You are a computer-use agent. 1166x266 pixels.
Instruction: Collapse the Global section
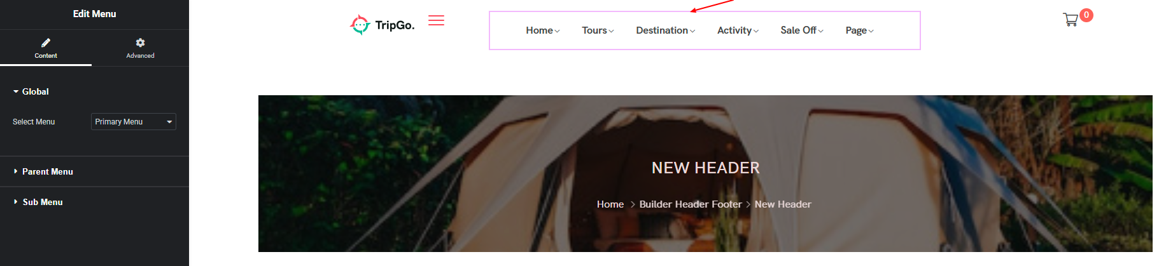(x=31, y=91)
